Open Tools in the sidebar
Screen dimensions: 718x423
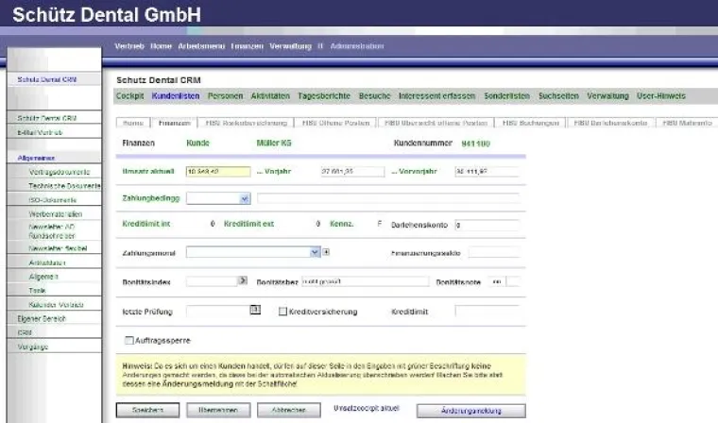pos(37,291)
